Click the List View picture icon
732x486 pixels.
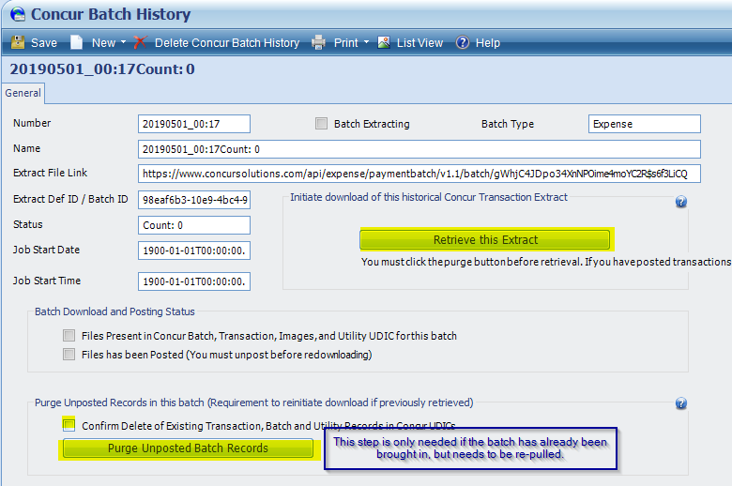384,42
